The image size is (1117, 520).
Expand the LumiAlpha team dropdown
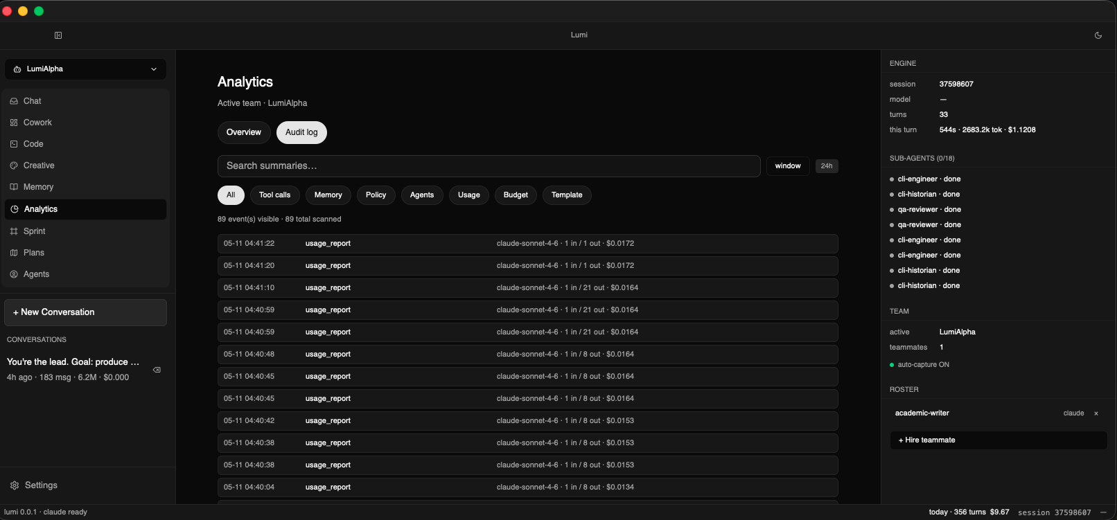click(x=86, y=69)
